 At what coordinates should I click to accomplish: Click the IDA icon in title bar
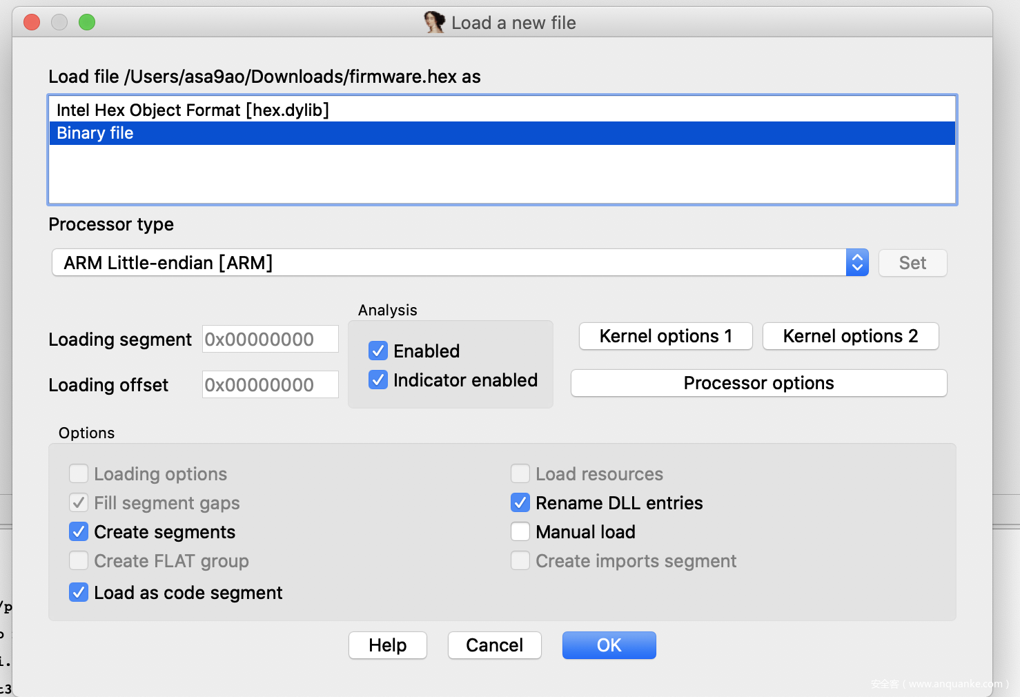[434, 23]
